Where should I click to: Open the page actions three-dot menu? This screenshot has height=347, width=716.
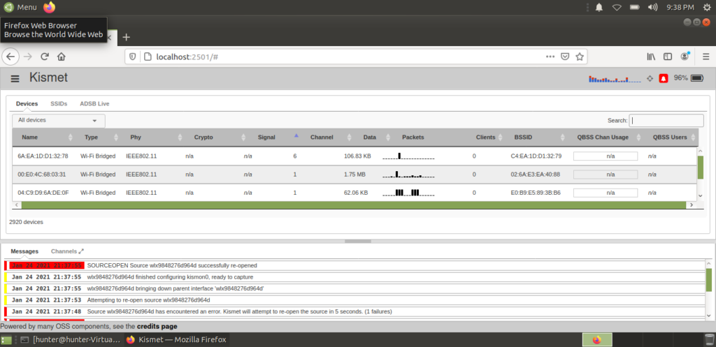click(550, 57)
